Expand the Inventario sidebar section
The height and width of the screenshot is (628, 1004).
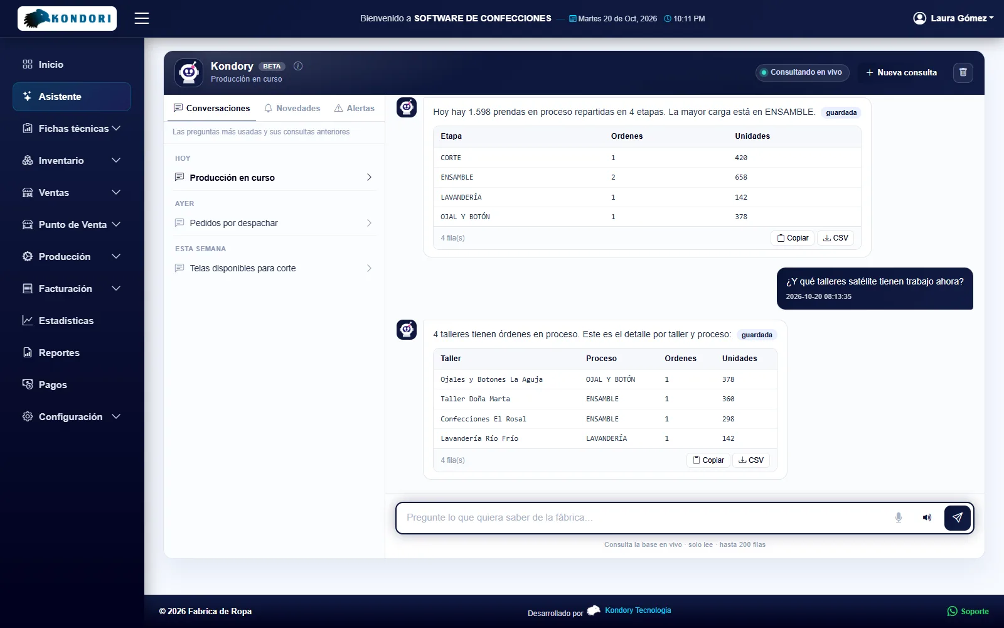[x=72, y=160]
